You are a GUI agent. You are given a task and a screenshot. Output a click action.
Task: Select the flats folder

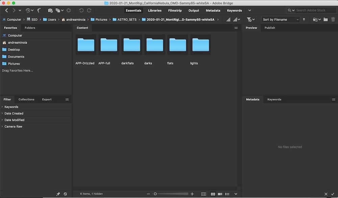(x=177, y=45)
